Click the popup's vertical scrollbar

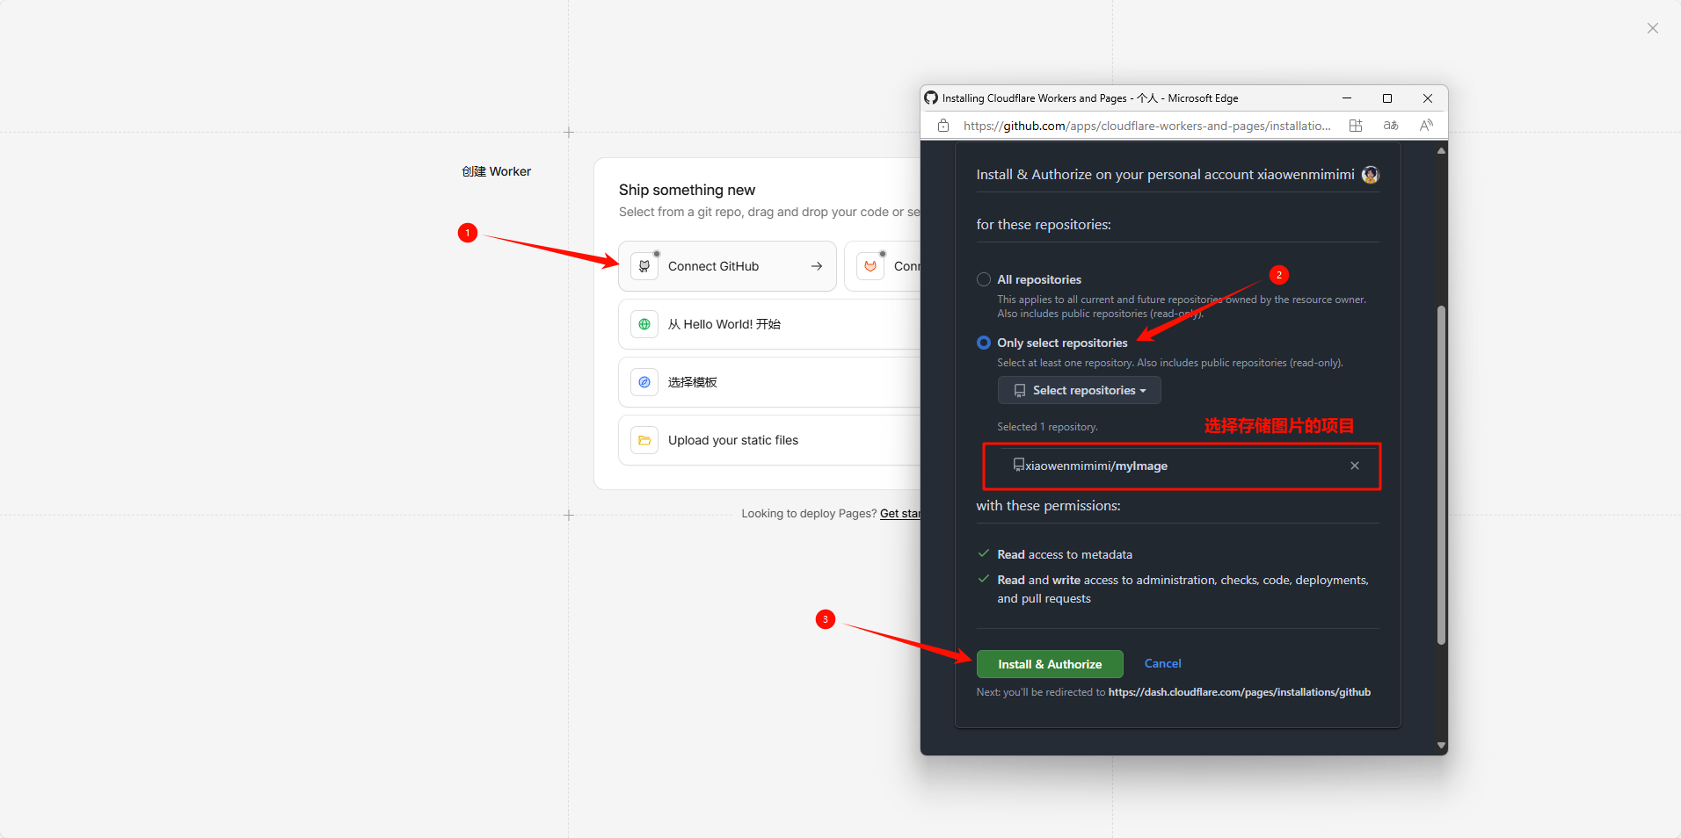click(1441, 474)
